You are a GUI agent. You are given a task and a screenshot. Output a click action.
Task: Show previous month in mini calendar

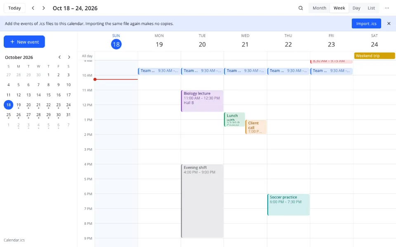point(59,57)
